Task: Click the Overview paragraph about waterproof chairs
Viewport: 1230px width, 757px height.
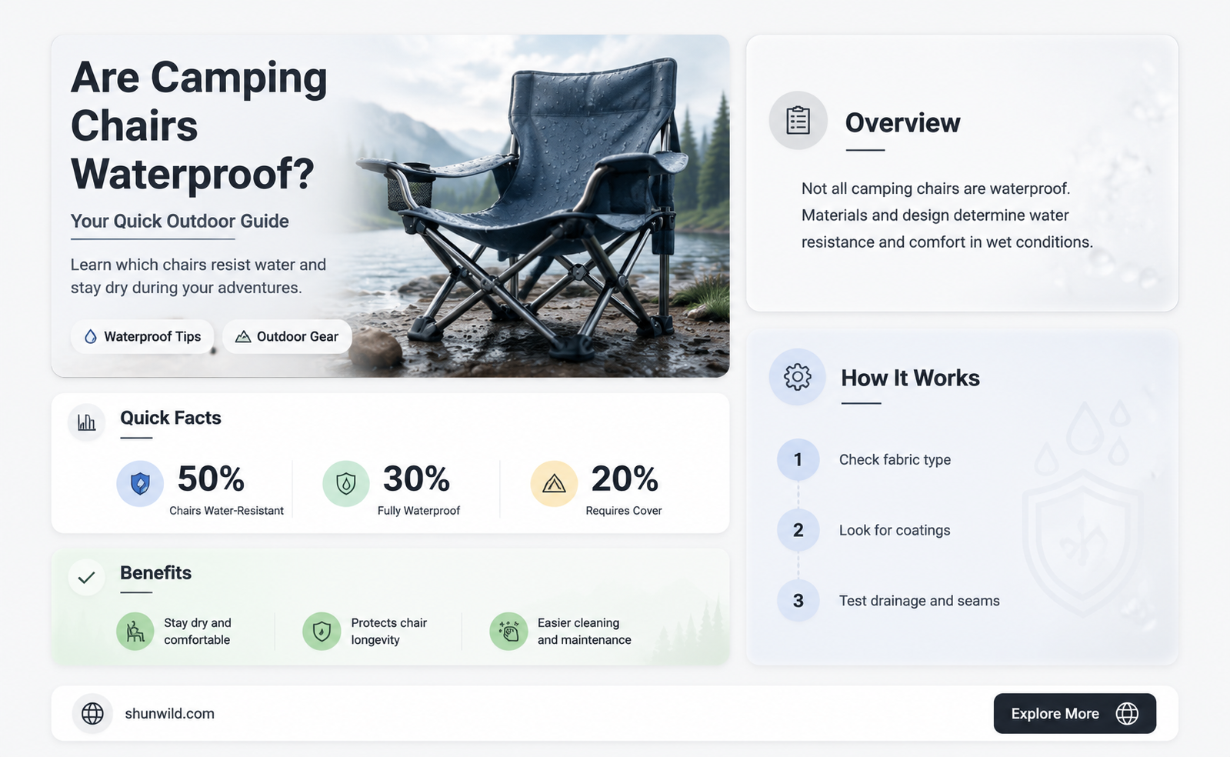Action: coord(947,215)
